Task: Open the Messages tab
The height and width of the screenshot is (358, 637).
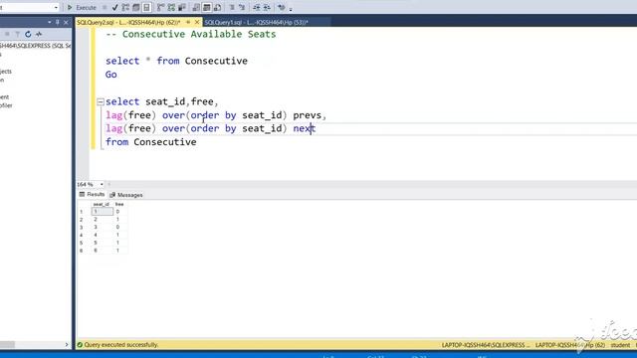Action: tap(126, 195)
